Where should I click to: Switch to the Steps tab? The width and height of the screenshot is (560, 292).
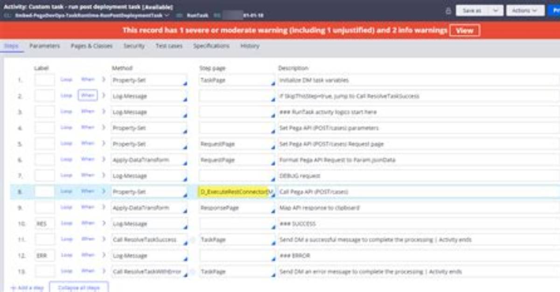coord(11,46)
